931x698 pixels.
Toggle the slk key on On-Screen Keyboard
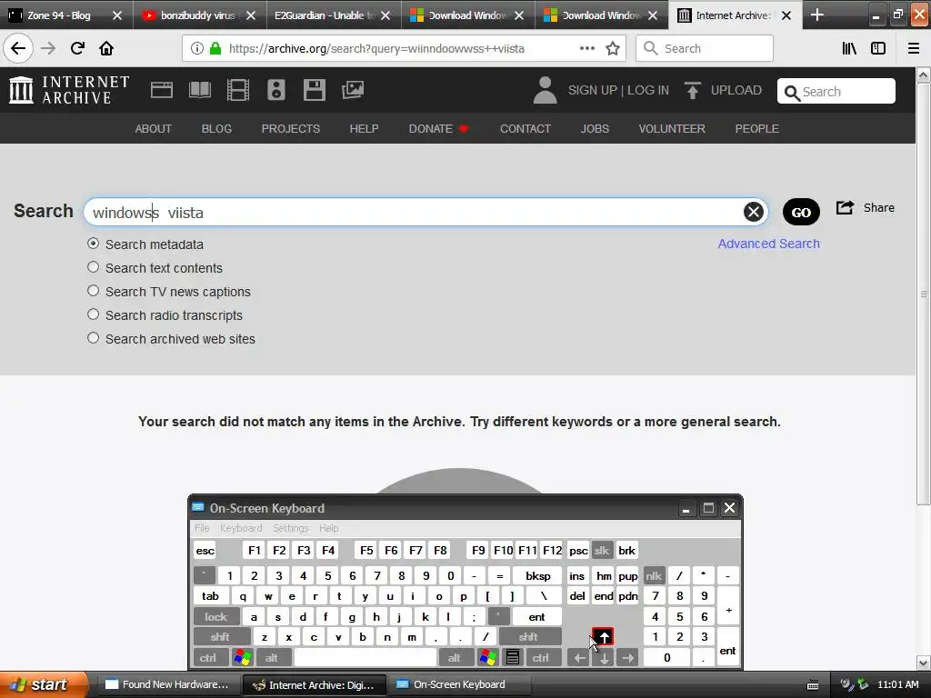(x=602, y=550)
